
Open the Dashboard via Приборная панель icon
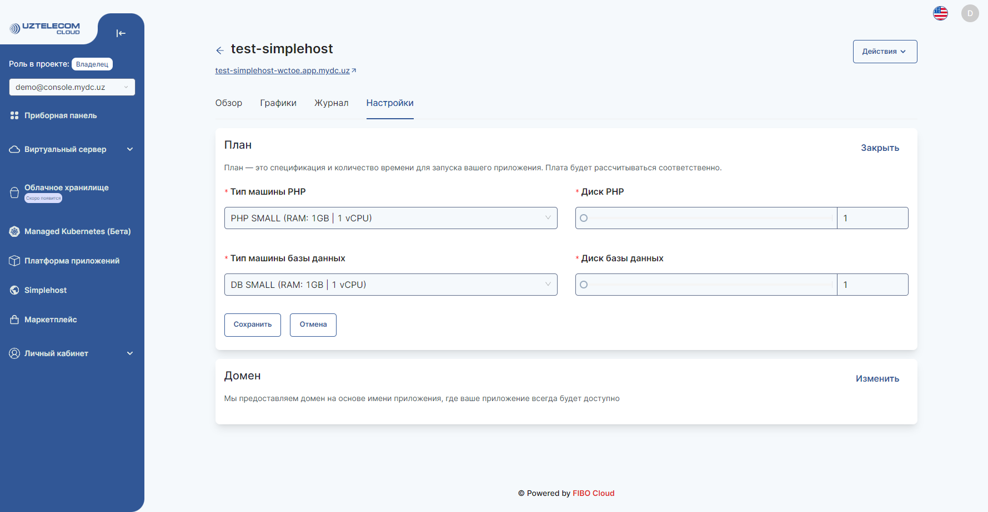[14, 115]
